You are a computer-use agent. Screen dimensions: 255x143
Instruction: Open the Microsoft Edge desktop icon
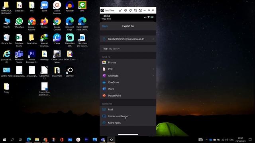(70, 24)
